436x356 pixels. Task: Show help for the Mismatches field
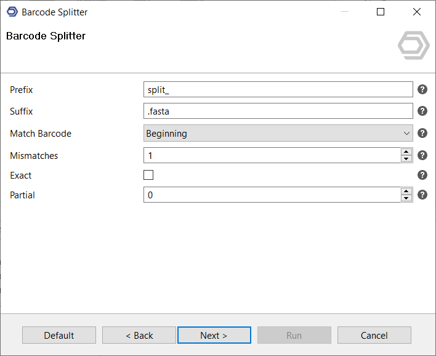(422, 155)
